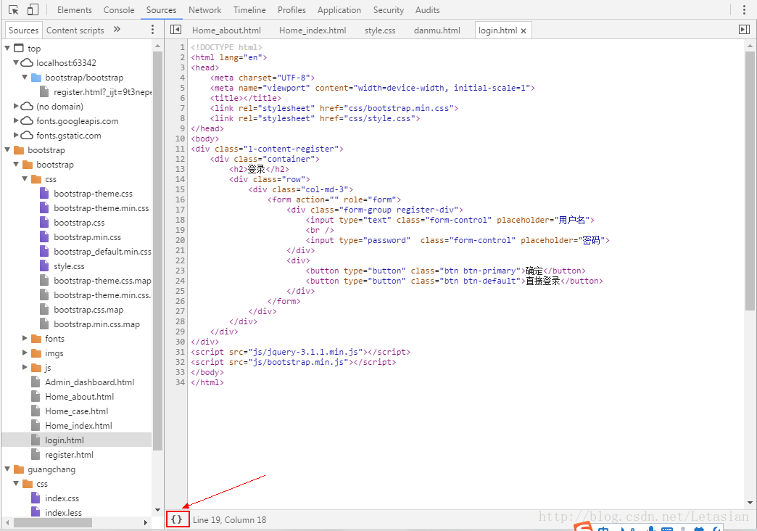Click the navigator vertical scrollbar thumb
This screenshot has width=757, height=531.
(x=157, y=251)
